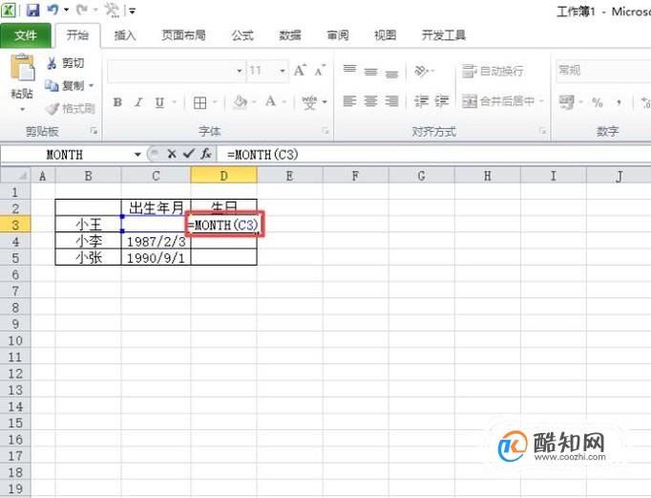Open the 剪贴板 group dialog launcher
Image resolution: width=651 pixels, height=498 pixels.
pos(94,131)
